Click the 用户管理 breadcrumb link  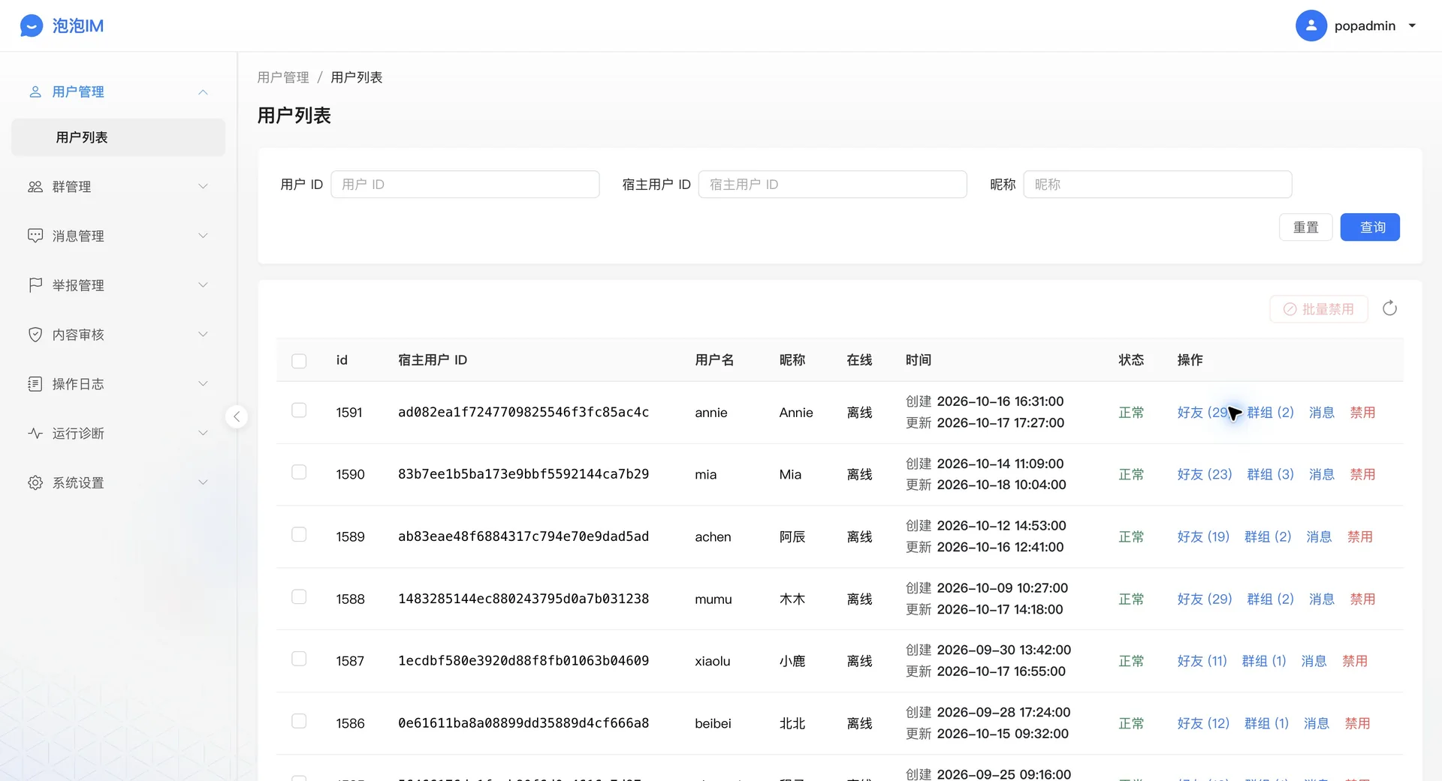pos(283,77)
